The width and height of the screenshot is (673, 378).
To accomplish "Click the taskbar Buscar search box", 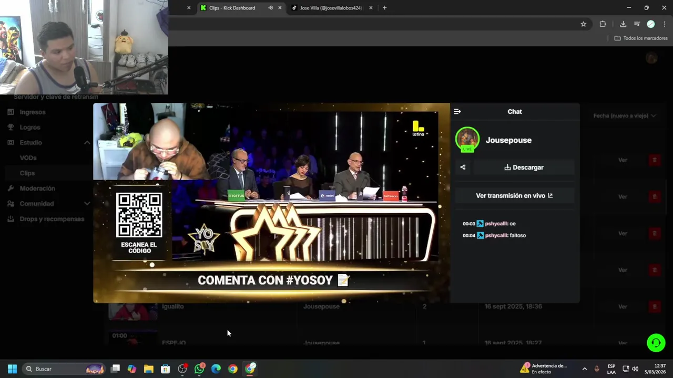I will [x=64, y=369].
